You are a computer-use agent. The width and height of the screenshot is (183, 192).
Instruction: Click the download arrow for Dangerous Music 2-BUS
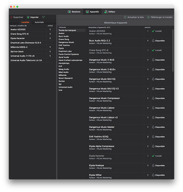(153, 60)
